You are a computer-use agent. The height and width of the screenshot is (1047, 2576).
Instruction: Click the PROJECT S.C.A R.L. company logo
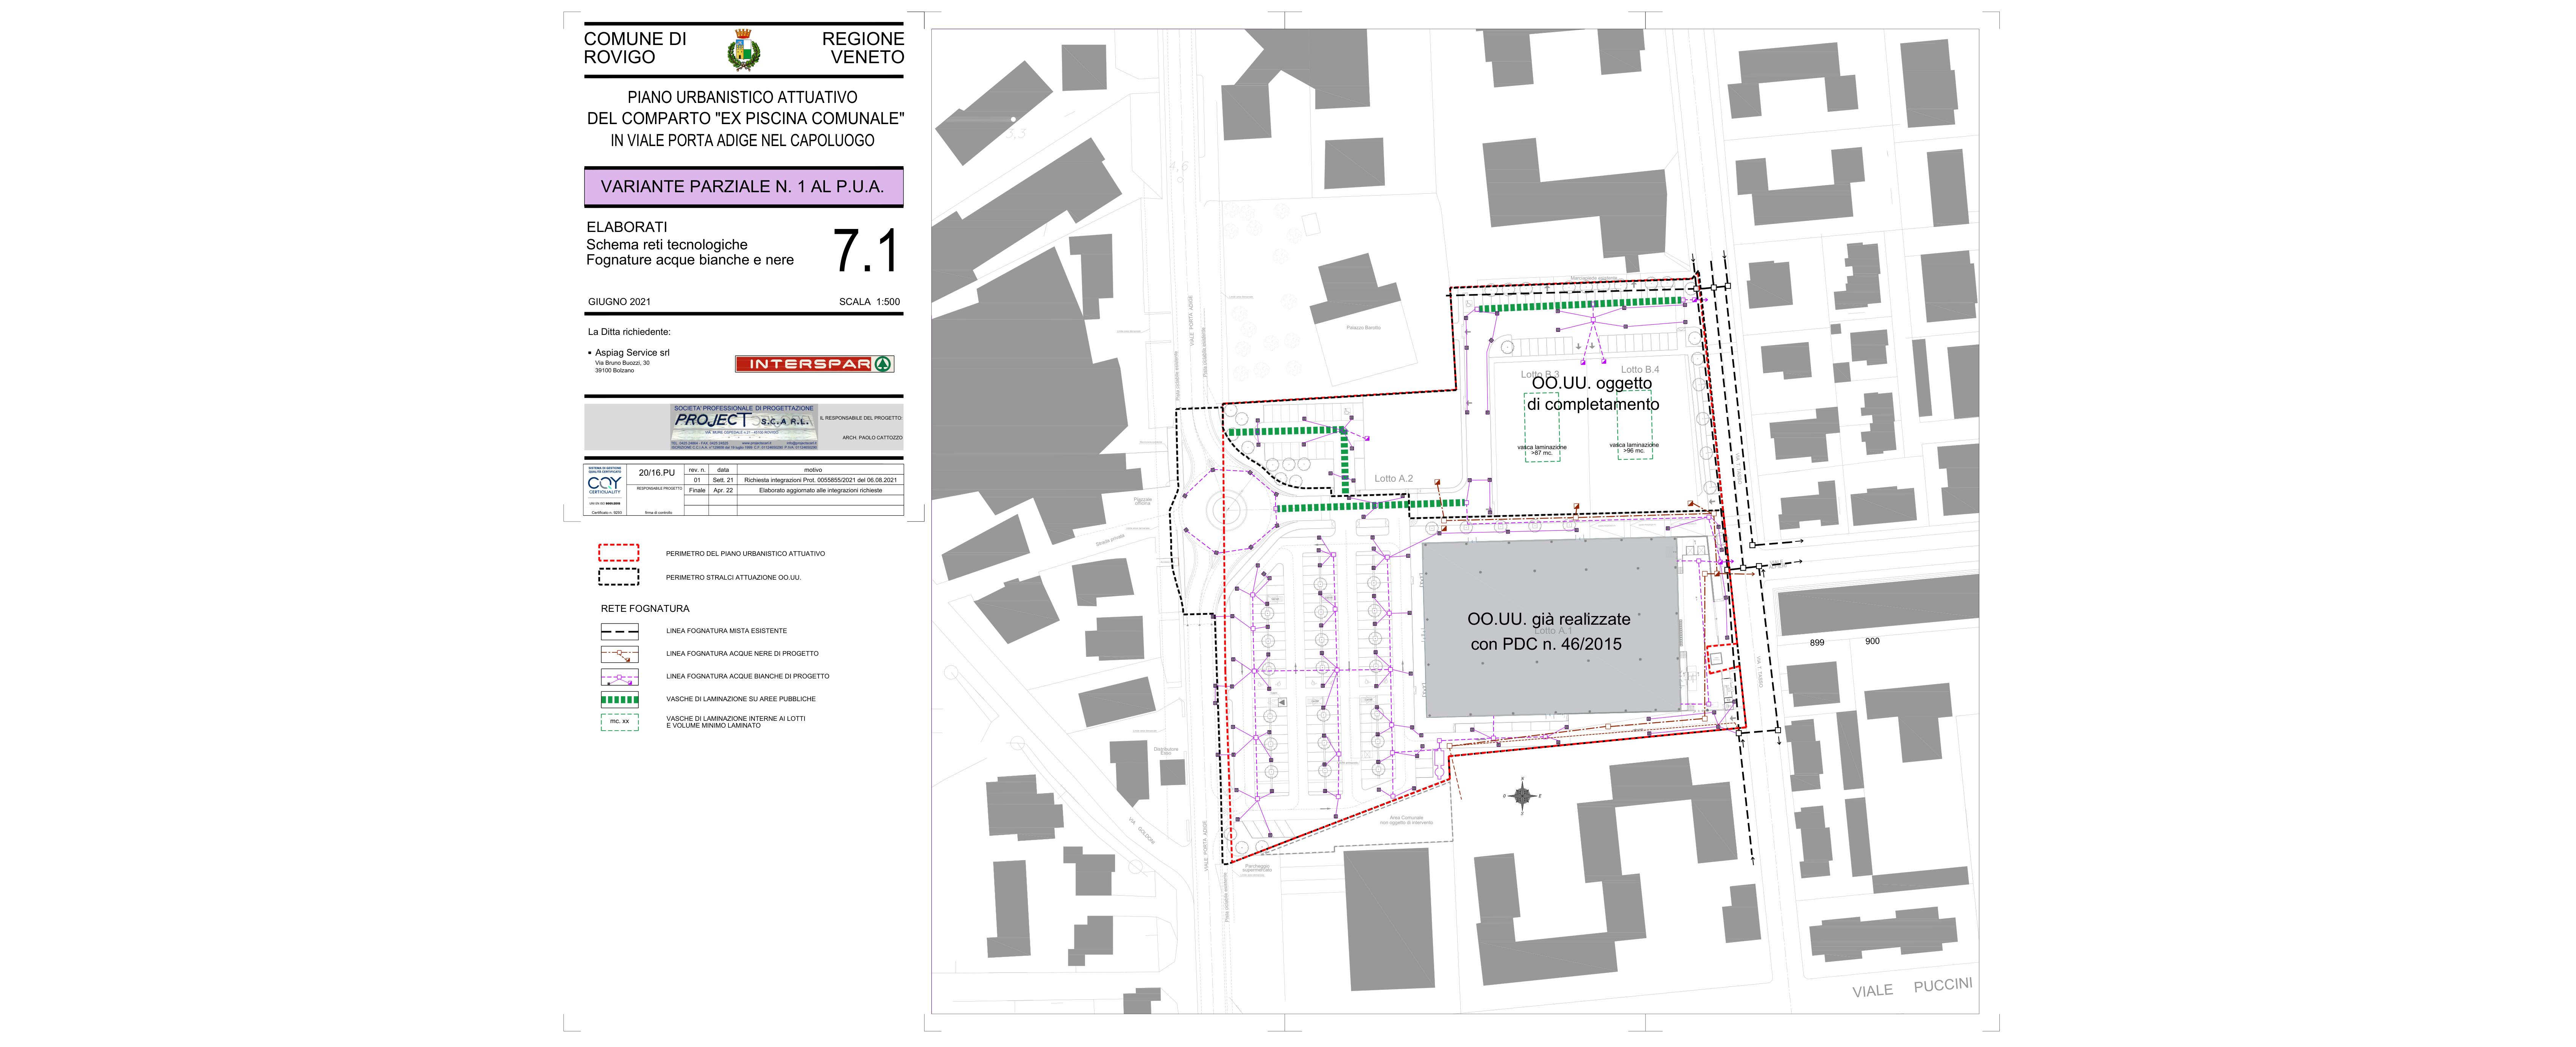click(x=744, y=426)
